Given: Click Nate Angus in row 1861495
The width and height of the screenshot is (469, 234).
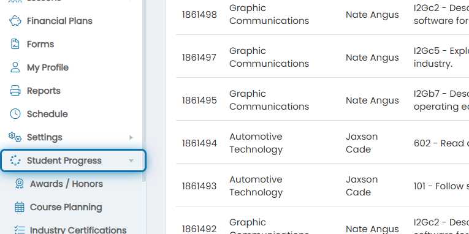Looking at the screenshot, I should [372, 100].
